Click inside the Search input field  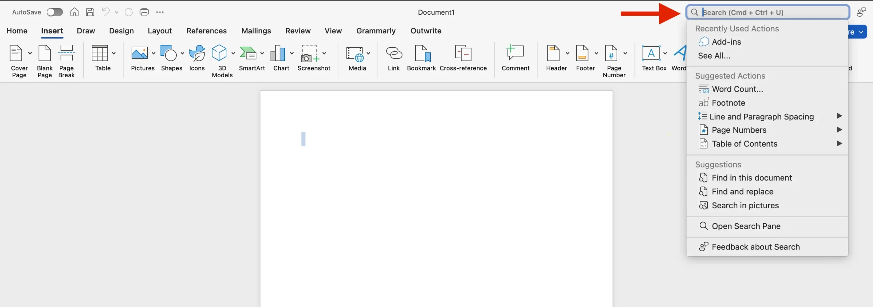click(x=771, y=13)
